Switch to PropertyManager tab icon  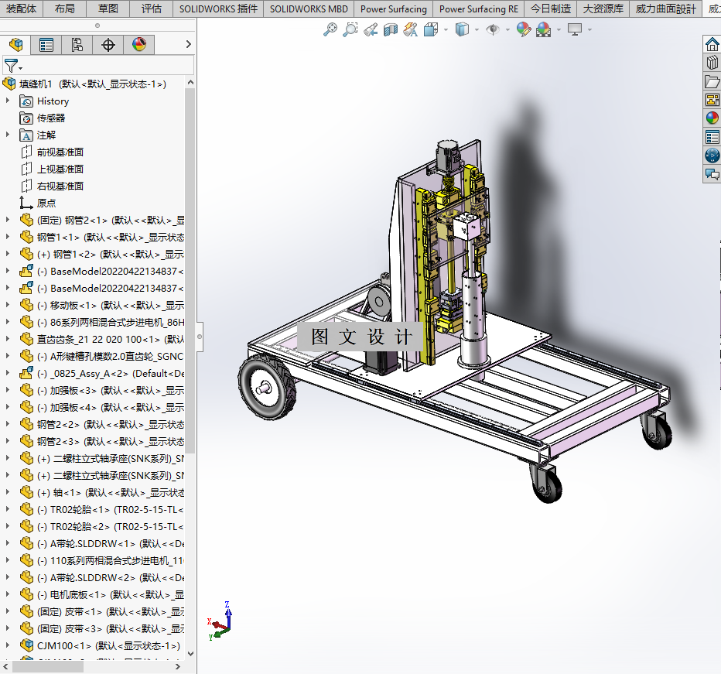[46, 45]
